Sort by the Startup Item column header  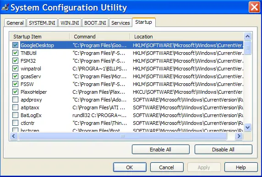[39, 37]
